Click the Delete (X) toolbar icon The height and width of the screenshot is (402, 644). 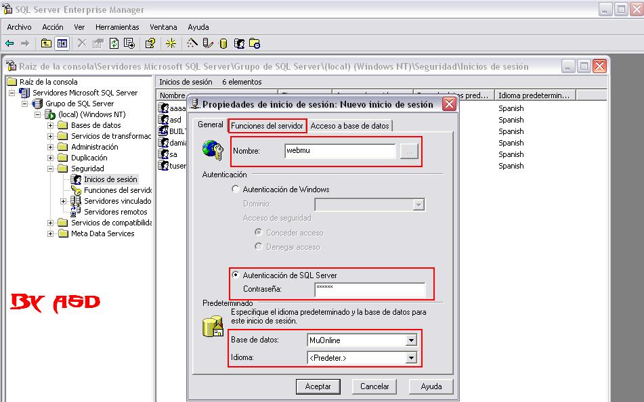82,43
